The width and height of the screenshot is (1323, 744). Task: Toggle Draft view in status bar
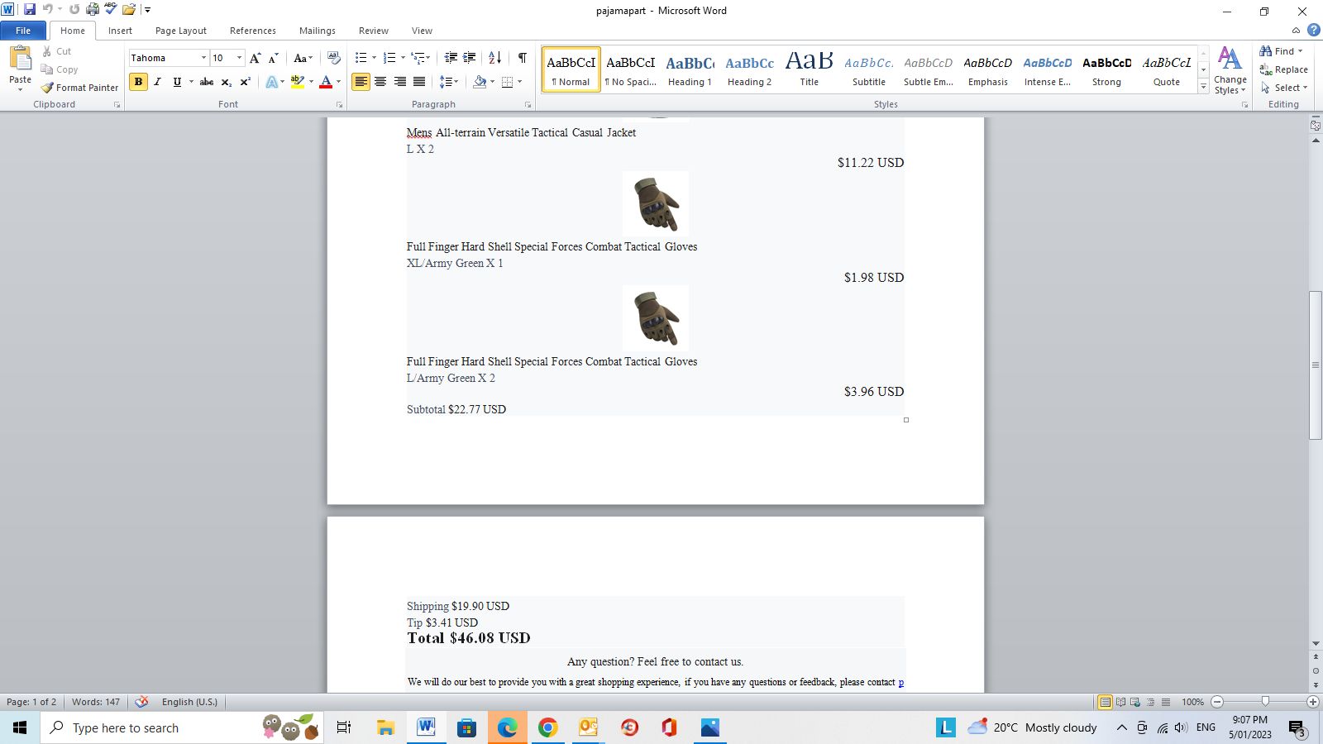(x=1165, y=702)
